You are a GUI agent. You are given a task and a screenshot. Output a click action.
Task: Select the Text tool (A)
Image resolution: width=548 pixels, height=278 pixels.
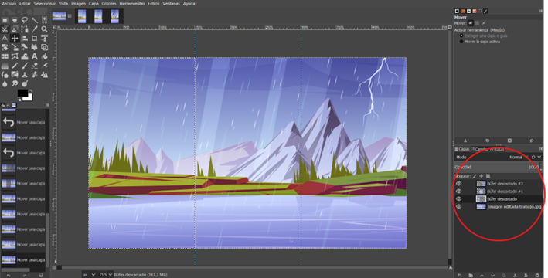point(35,56)
